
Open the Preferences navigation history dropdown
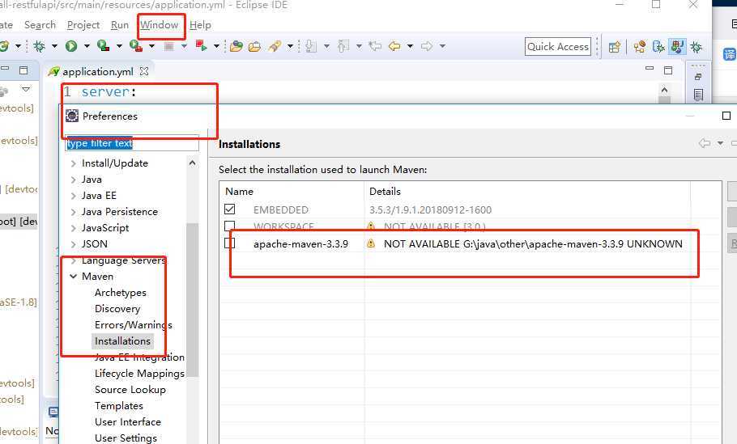point(720,143)
